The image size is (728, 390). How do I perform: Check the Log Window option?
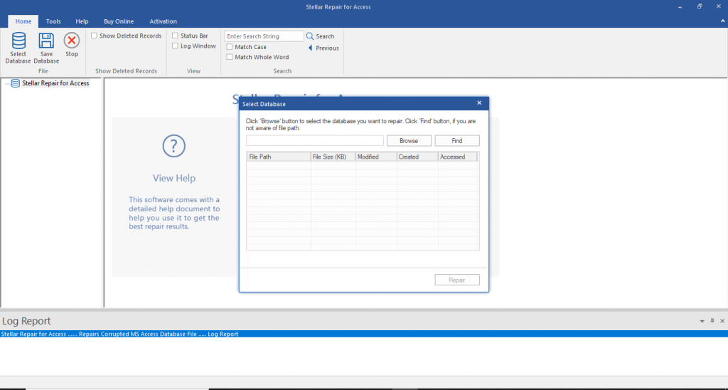(175, 46)
